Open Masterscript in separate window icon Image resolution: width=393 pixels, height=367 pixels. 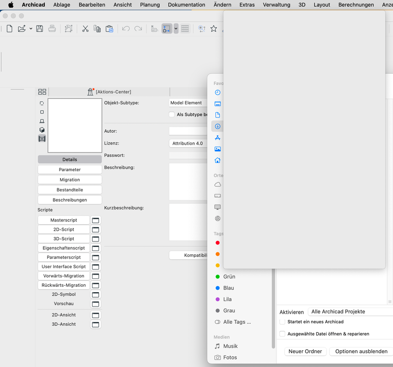click(x=95, y=220)
